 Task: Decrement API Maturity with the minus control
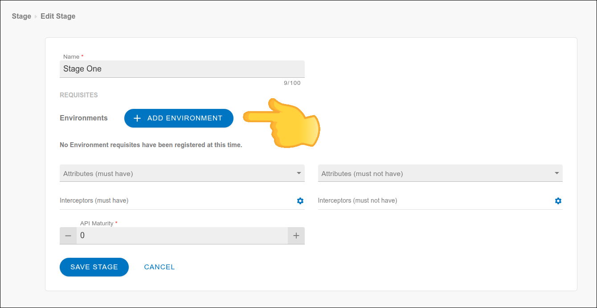click(x=68, y=236)
